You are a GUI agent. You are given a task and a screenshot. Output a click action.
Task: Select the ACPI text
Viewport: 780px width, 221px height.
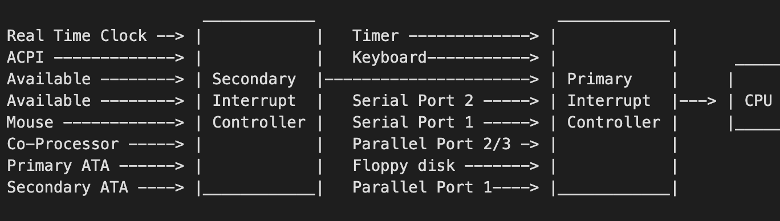(26, 58)
